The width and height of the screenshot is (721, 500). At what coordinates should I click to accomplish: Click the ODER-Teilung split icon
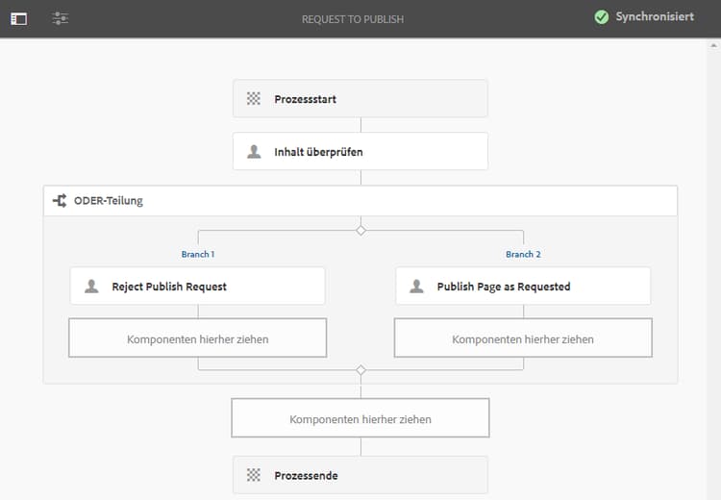pyautogui.click(x=60, y=201)
